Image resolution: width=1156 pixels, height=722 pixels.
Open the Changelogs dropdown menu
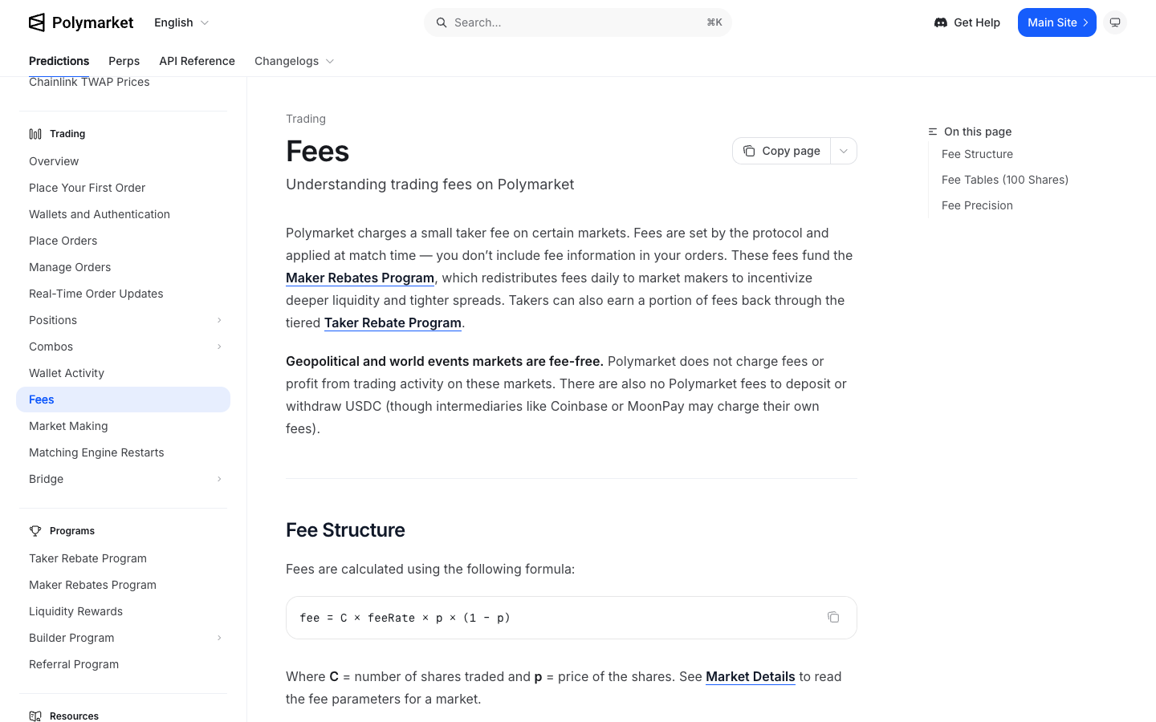pyautogui.click(x=294, y=61)
